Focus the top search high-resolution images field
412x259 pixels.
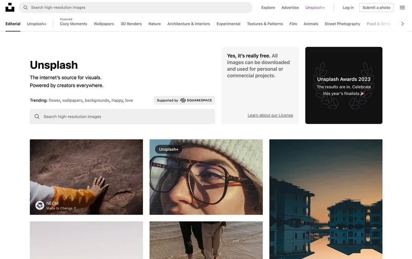(136, 7)
